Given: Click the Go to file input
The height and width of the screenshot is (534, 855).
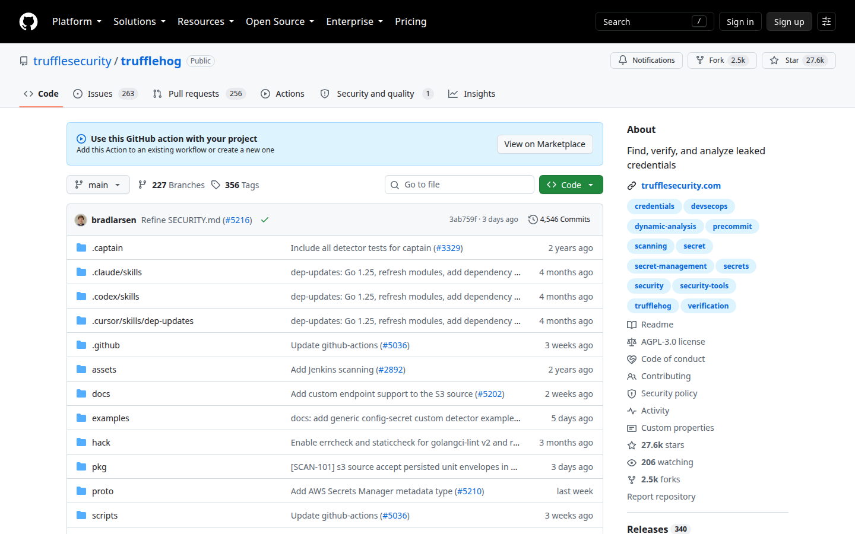Looking at the screenshot, I should coord(460,185).
